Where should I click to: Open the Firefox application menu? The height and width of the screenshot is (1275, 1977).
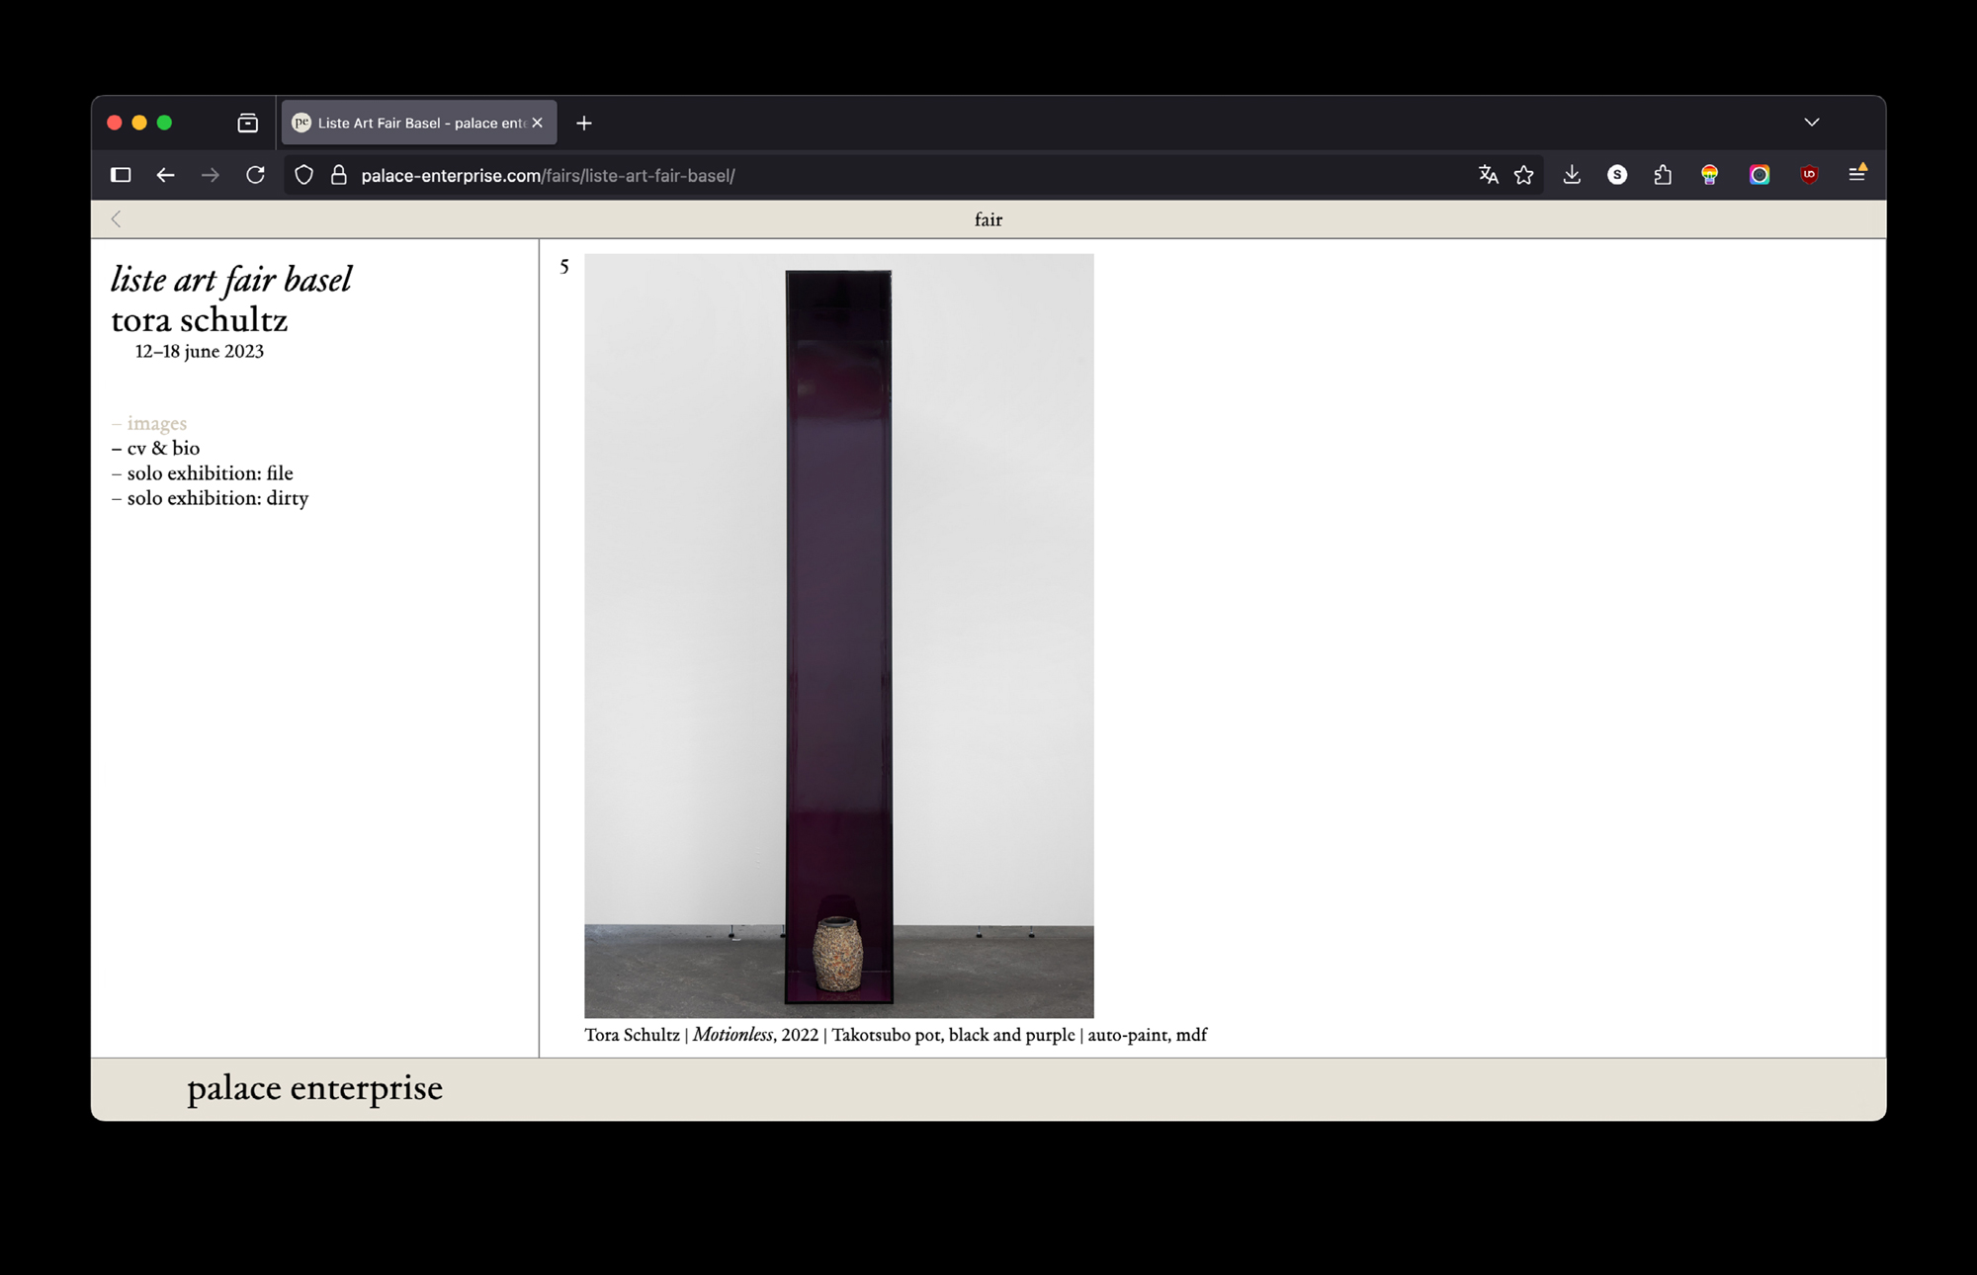coord(1857,174)
